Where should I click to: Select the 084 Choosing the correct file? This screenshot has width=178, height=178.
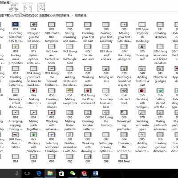click(x=124, y=142)
